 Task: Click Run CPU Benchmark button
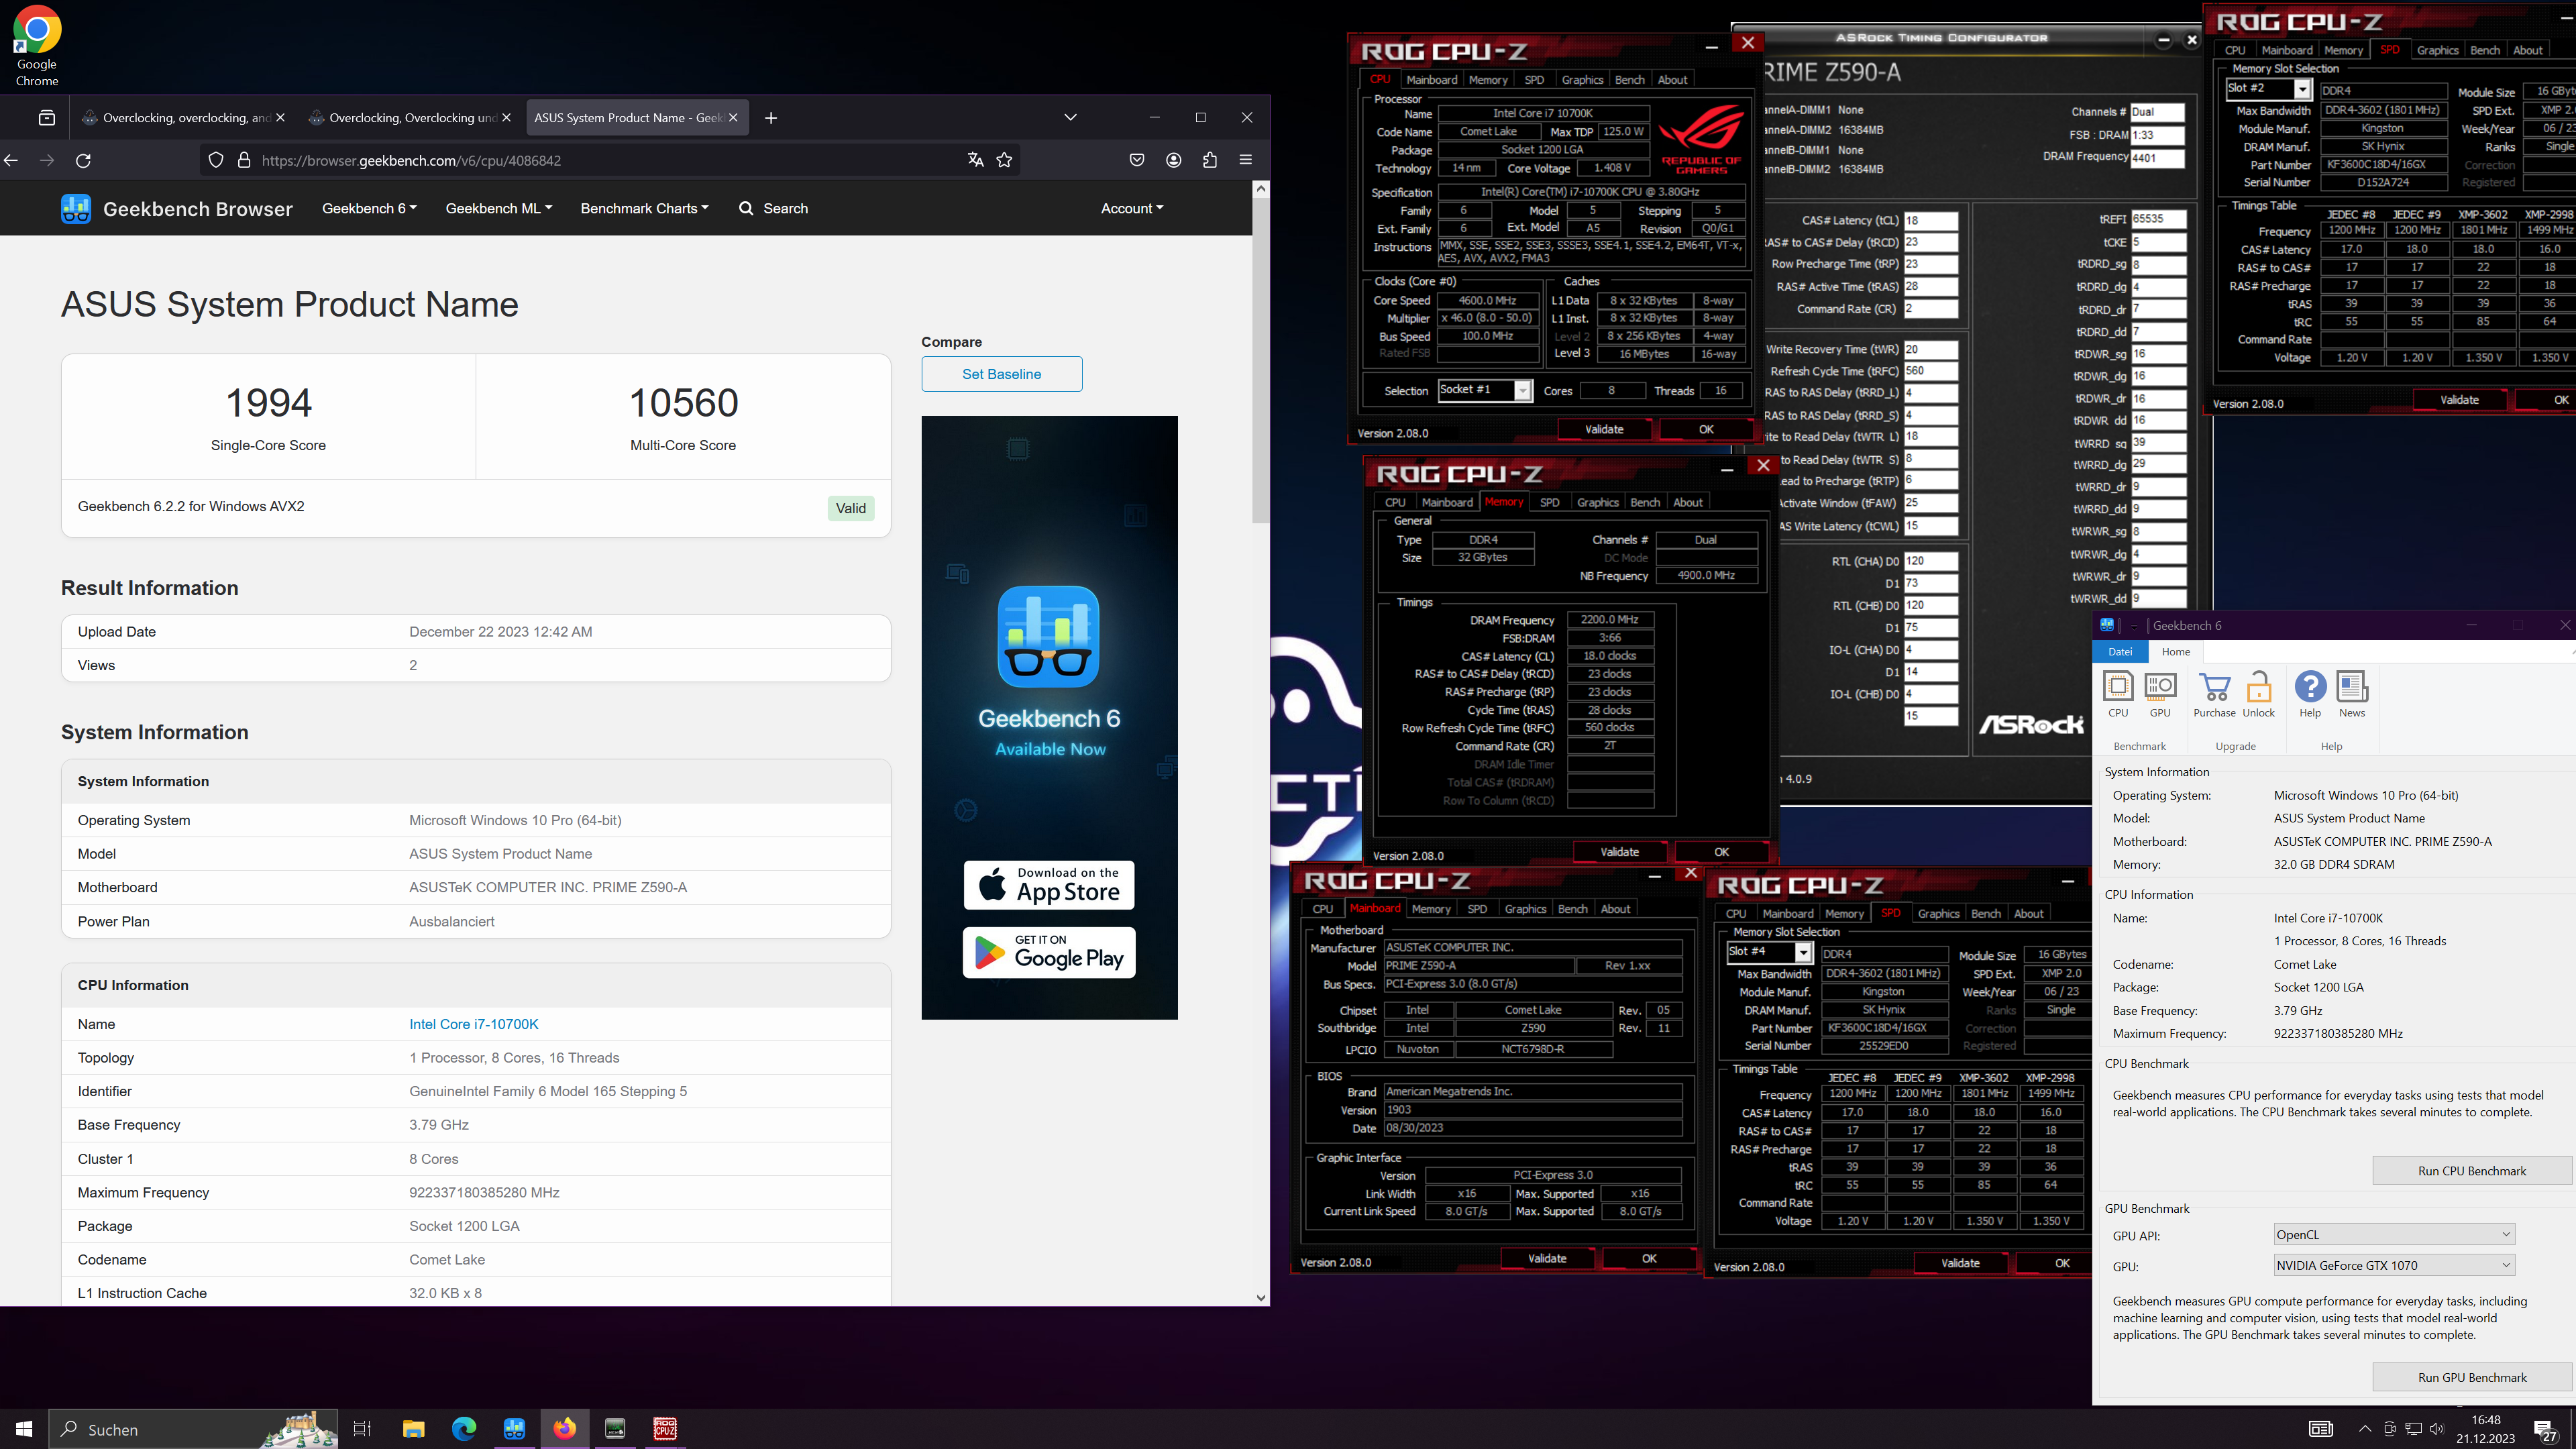(2471, 1171)
